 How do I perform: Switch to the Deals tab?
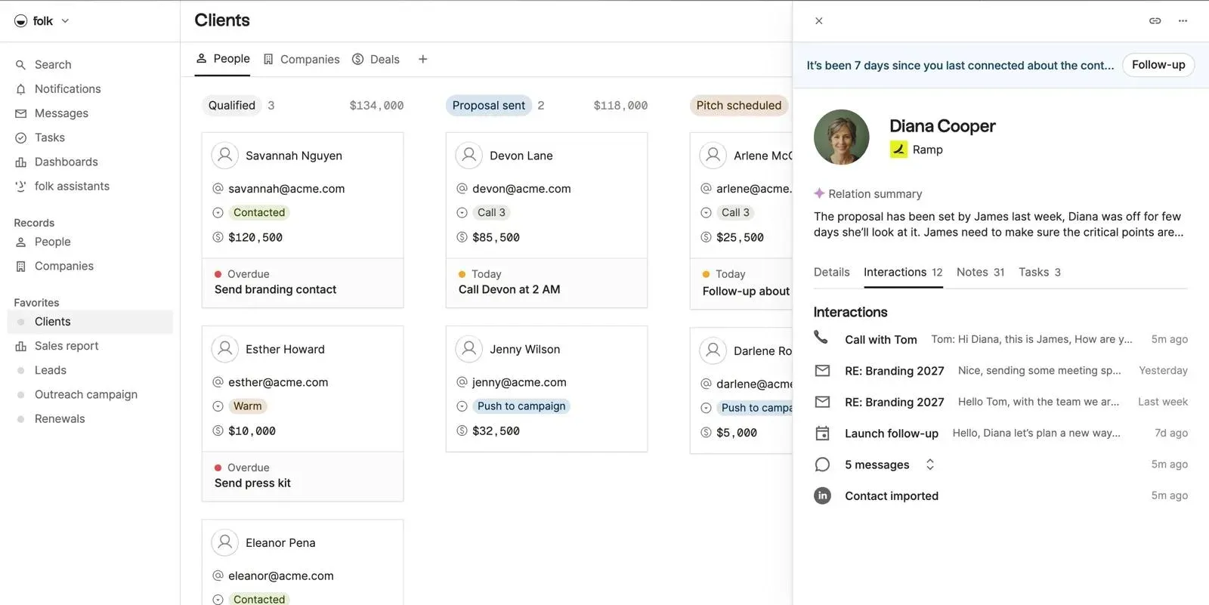[376, 59]
